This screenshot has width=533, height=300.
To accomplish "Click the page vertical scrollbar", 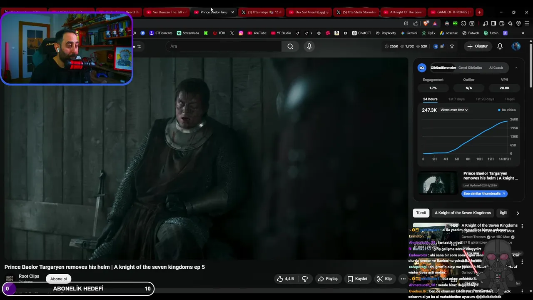I will 531,65.
